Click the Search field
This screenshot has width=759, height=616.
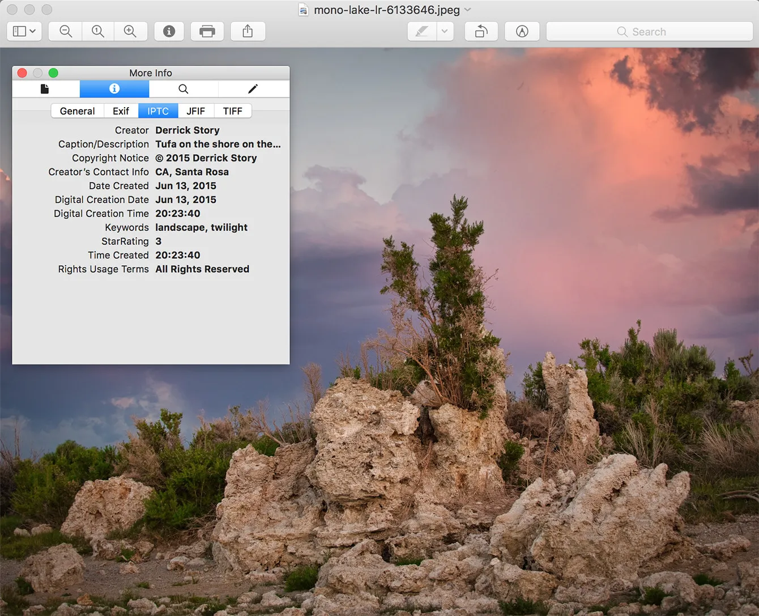[x=649, y=32]
